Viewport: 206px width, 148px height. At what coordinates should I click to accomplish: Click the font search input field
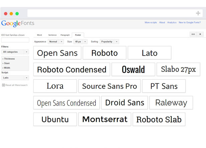pos(15,40)
